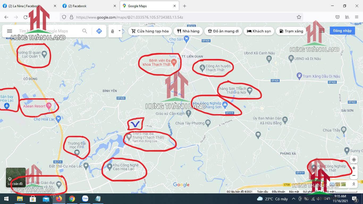
Task: Click the search magnifier in Maps
Action: [x=85, y=31]
